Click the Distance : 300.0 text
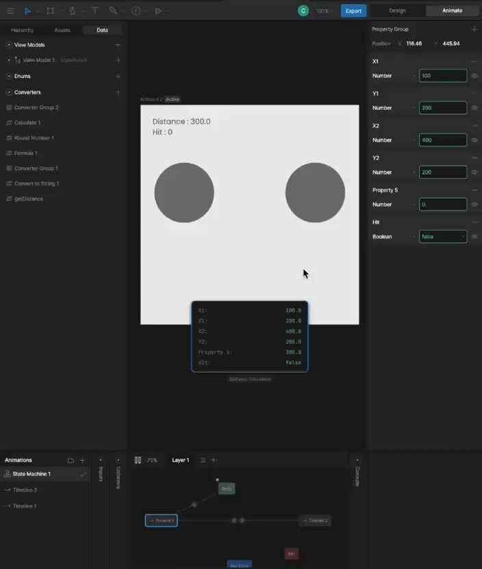 [181, 122]
